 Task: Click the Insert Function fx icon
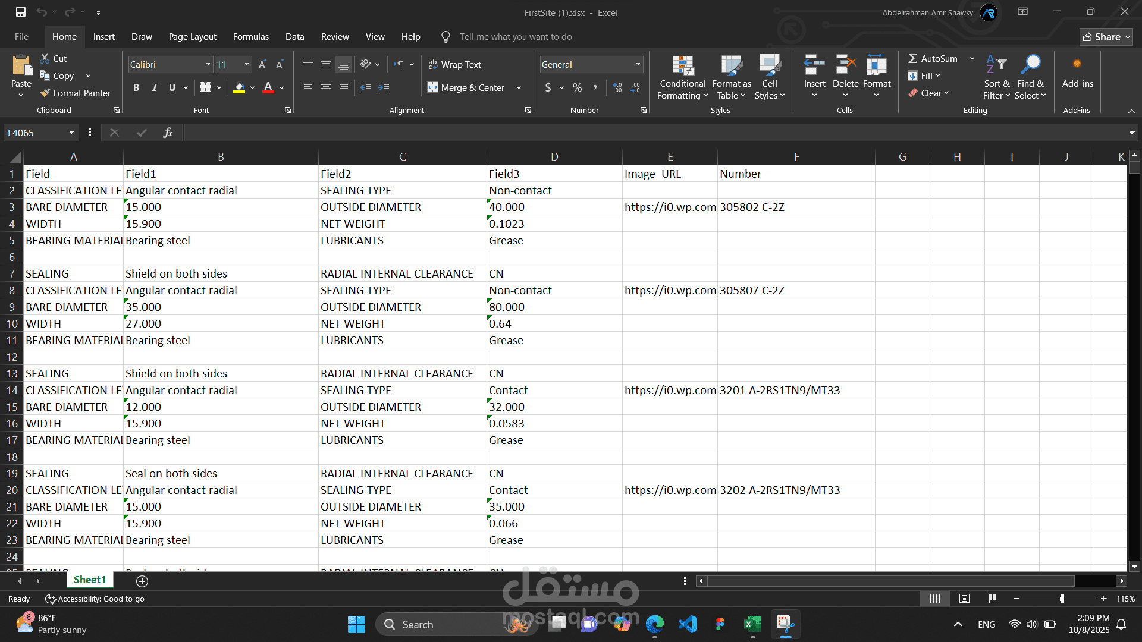[168, 133]
